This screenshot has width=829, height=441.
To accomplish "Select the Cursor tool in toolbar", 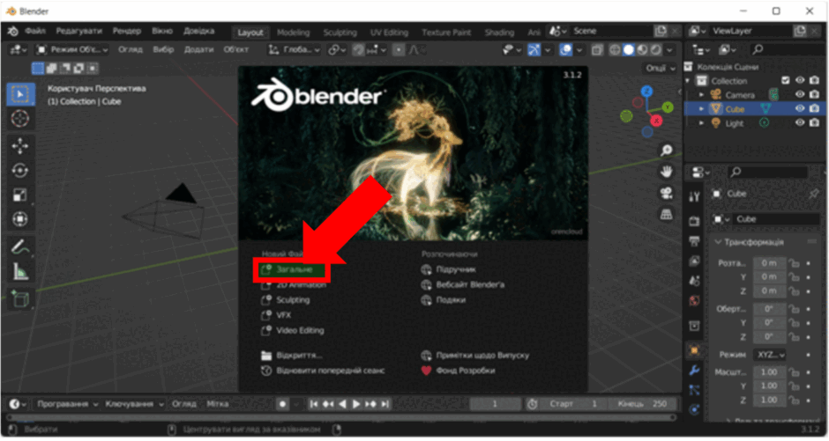I will click(x=20, y=118).
